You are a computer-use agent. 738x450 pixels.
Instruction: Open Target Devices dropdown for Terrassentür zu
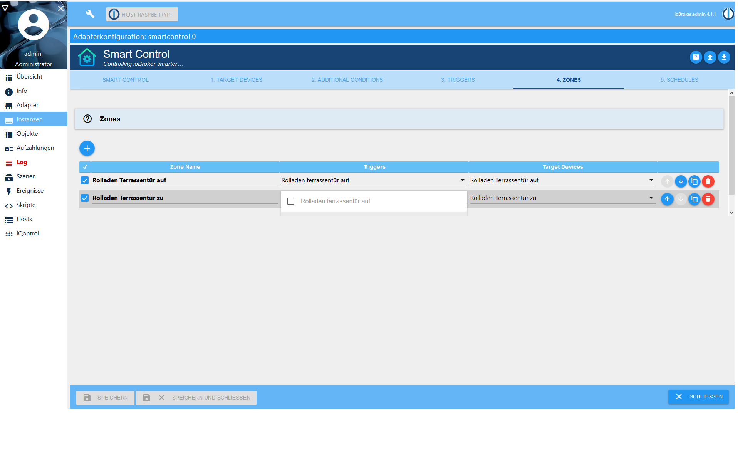[x=562, y=198]
